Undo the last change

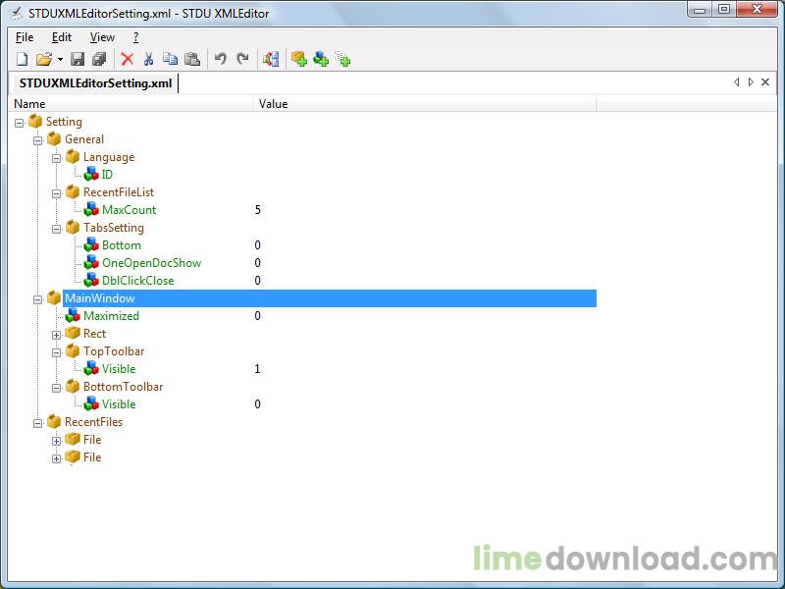pyautogui.click(x=220, y=59)
